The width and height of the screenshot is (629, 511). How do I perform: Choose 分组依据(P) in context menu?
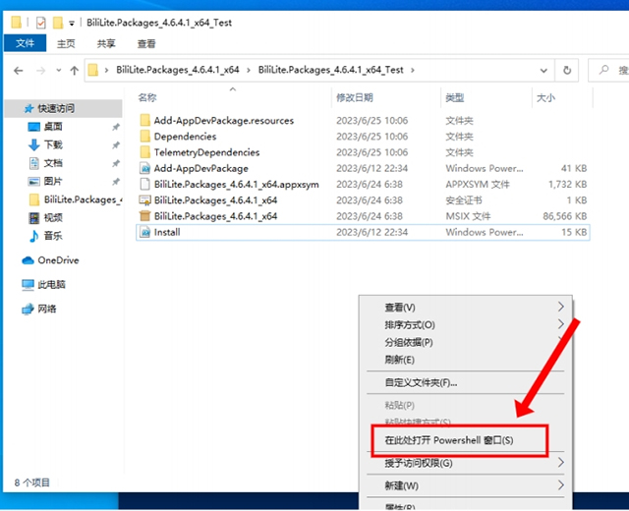465,343
